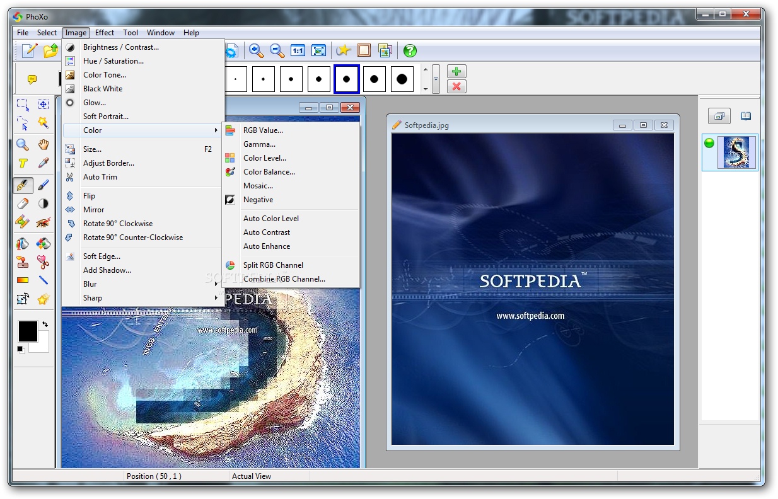The image size is (778, 499).
Task: Click the photo gallery toolbar icon
Action: point(385,51)
